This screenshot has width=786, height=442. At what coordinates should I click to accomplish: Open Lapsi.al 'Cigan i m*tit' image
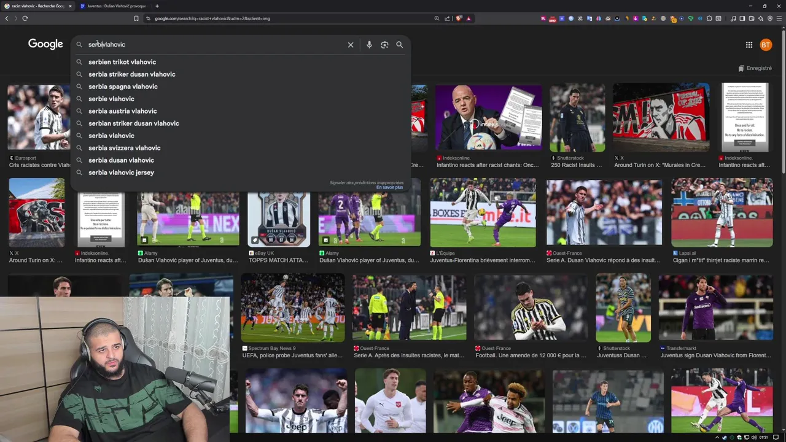(722, 212)
